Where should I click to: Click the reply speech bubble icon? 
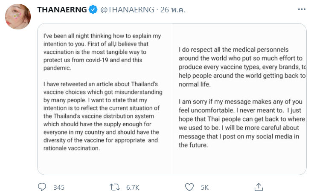(x=42, y=187)
